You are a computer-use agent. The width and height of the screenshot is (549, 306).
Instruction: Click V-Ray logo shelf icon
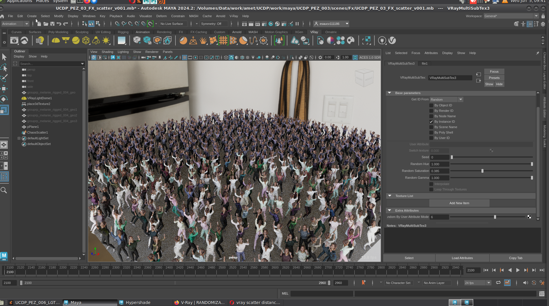392,41
